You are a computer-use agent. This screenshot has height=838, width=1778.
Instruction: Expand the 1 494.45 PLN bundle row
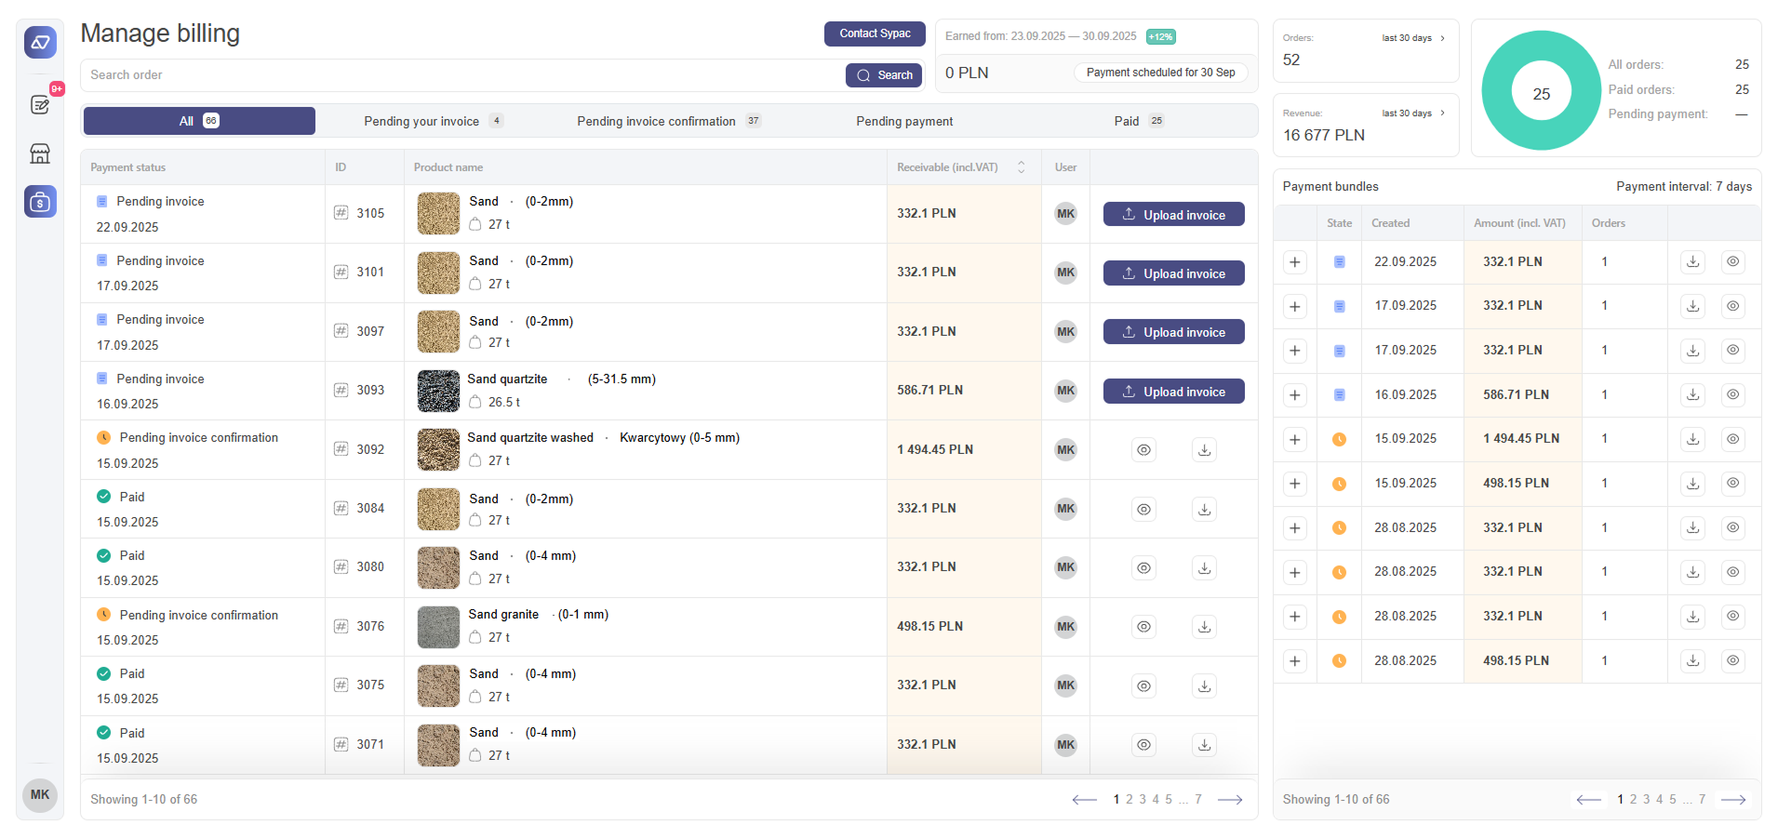click(x=1294, y=439)
